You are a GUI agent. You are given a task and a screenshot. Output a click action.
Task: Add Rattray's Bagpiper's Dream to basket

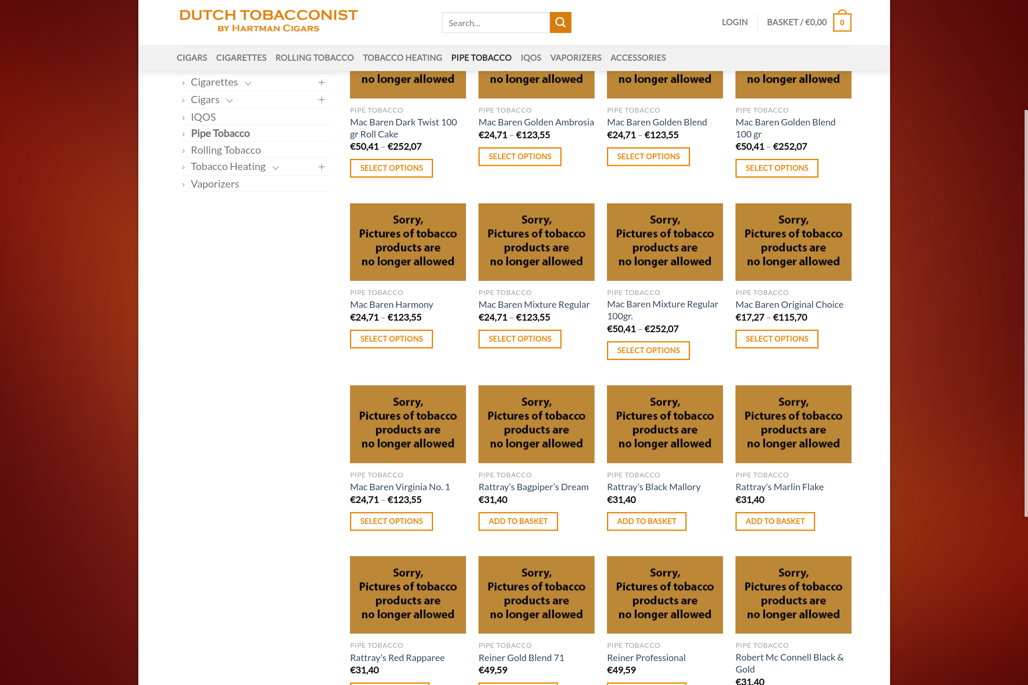click(518, 521)
